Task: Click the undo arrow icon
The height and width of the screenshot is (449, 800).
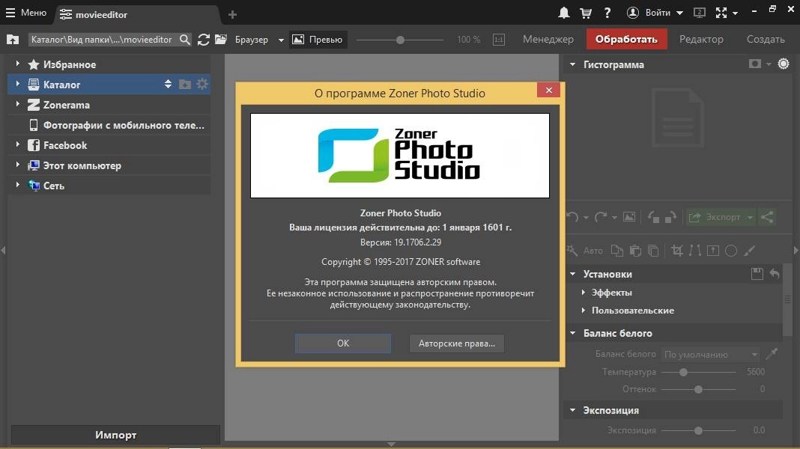Action: (572, 217)
